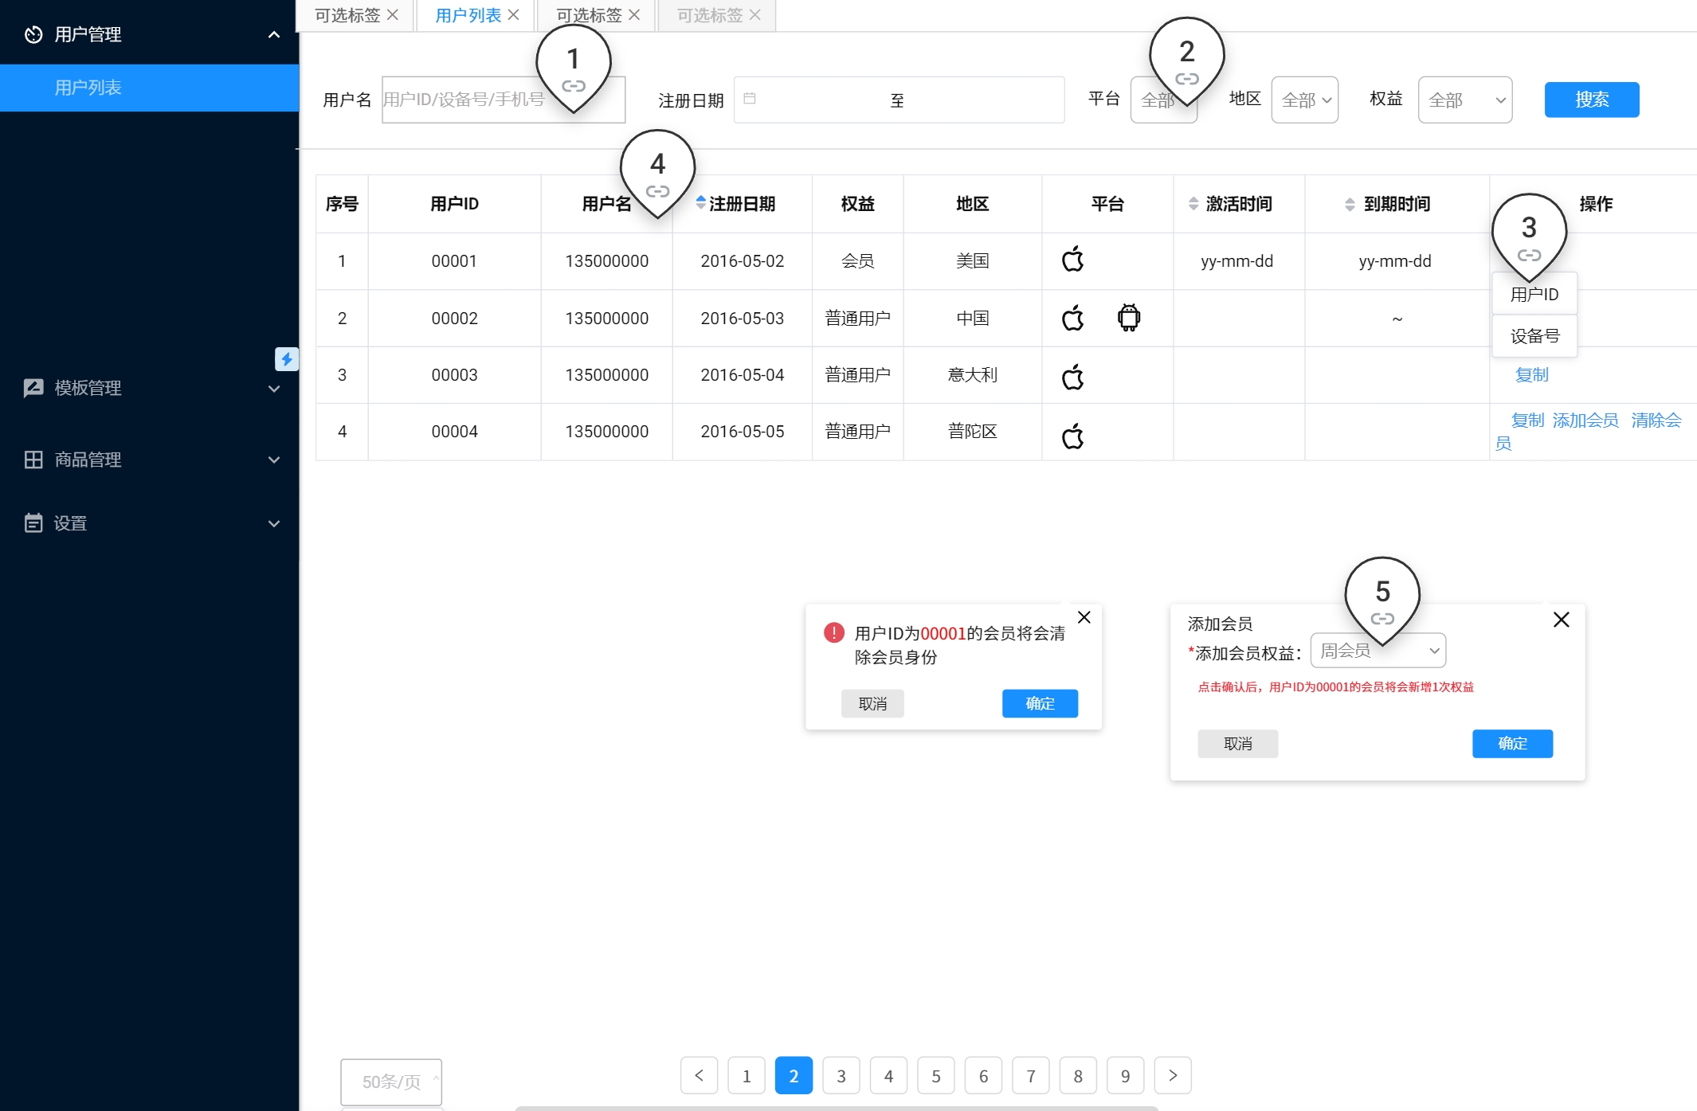Go to page 3
Viewport: 1697px width, 1111px height.
(841, 1076)
